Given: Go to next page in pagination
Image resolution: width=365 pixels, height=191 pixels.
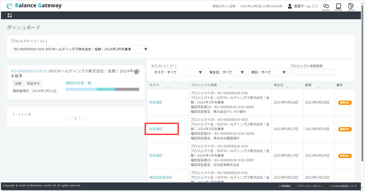Looking at the screenshot, I should click(80, 119).
